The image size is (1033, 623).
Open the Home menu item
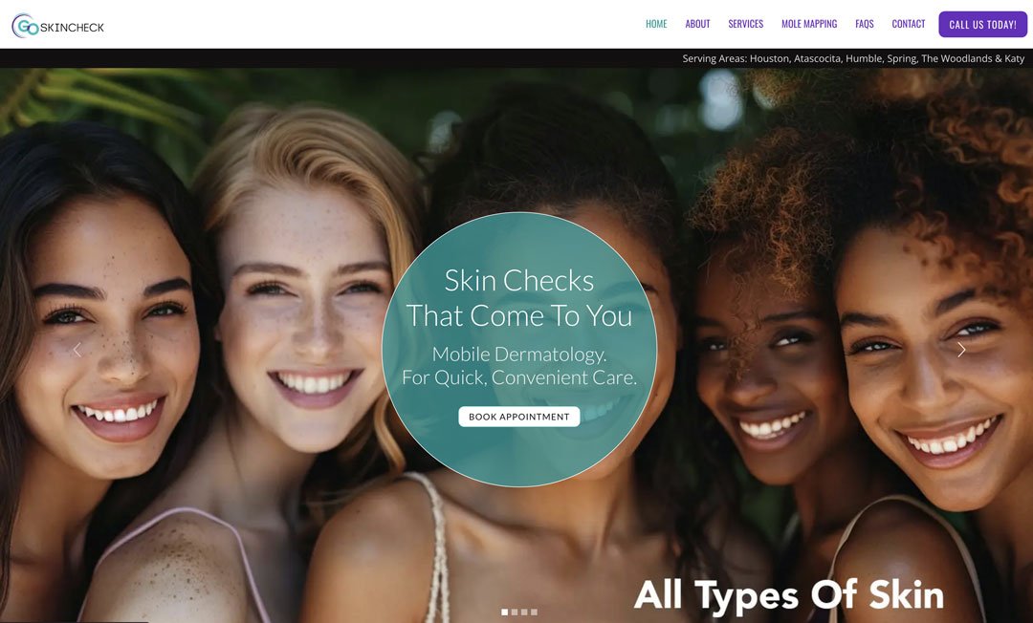pyautogui.click(x=656, y=24)
